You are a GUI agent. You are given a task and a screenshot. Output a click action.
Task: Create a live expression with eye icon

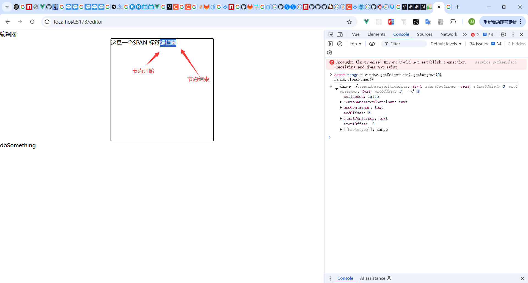[x=372, y=44]
